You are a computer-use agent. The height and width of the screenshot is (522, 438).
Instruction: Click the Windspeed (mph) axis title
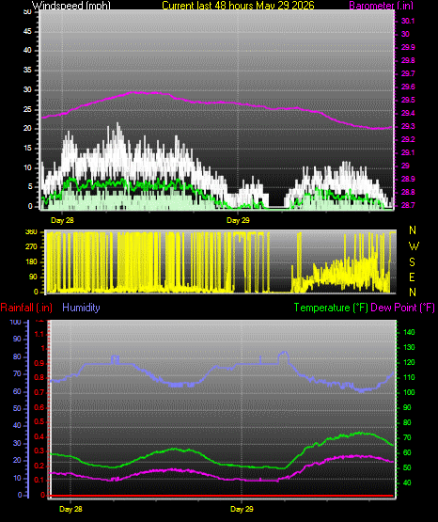(x=71, y=5)
